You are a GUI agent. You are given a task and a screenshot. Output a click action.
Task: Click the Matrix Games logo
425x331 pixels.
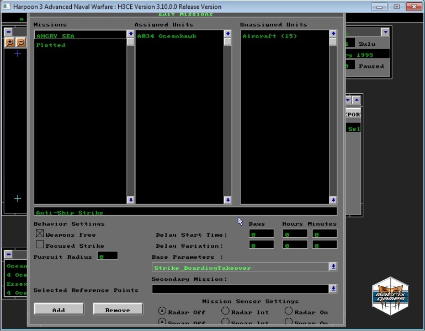coord(390,296)
